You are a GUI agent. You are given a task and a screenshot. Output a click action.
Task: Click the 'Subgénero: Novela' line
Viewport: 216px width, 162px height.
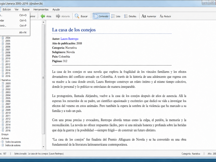(x=63, y=52)
